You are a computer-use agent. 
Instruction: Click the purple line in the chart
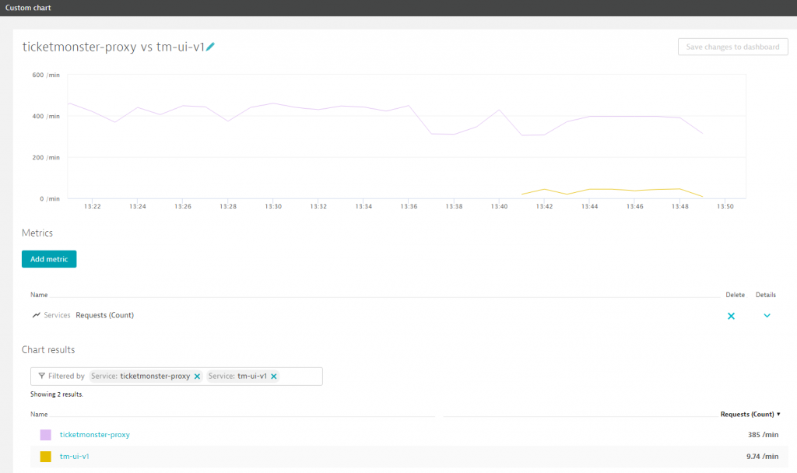[272, 103]
